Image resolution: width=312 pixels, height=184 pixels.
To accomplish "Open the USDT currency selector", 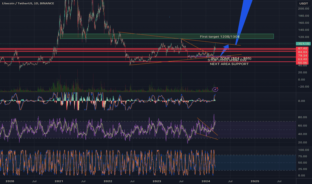I will point(304,3).
